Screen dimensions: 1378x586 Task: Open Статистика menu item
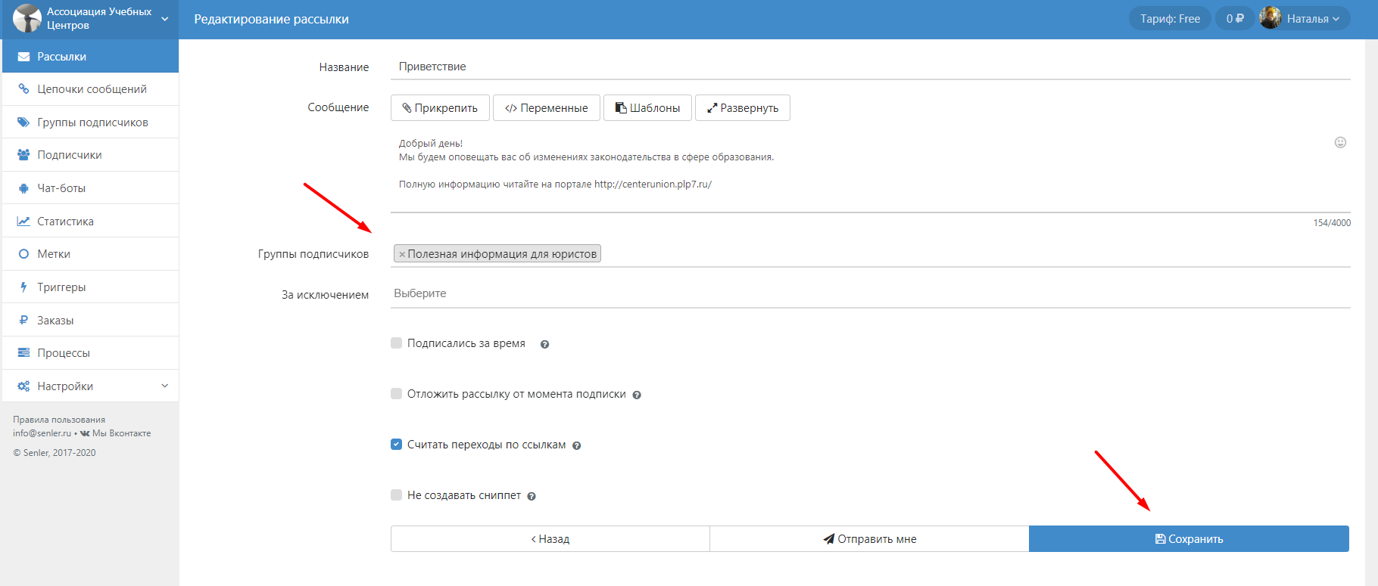(x=90, y=222)
